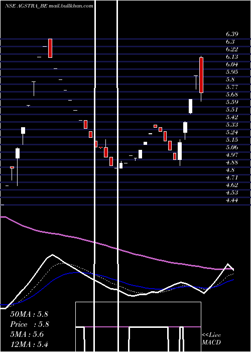The height and width of the screenshot is (352, 251).
Task: Click the 6.3 price axis label
Action: pos(230,42)
